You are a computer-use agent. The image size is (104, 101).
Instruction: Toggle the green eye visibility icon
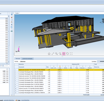(12, 31)
